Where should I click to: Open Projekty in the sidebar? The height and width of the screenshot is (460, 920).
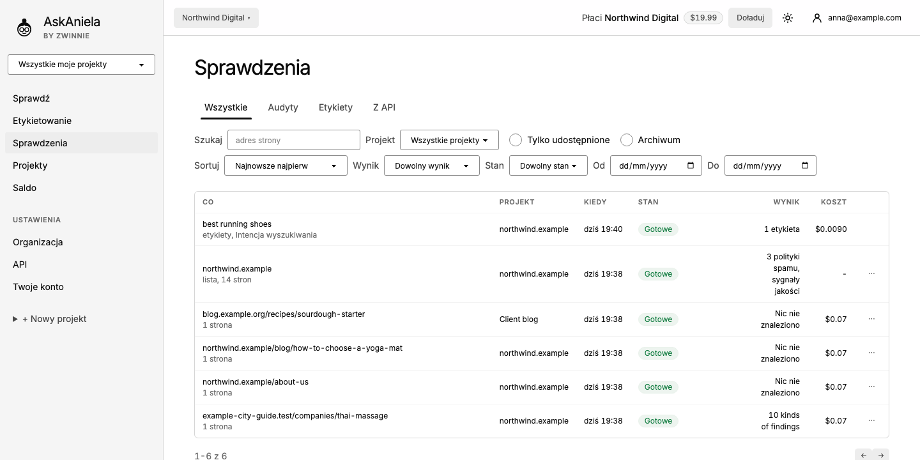pos(81,165)
